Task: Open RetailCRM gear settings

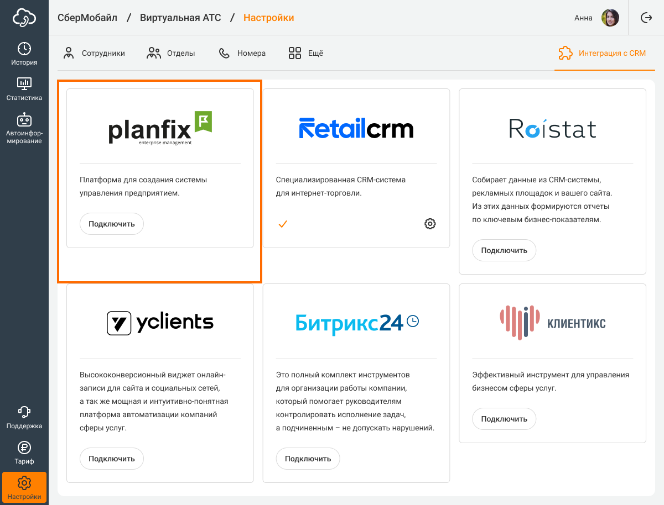Action: coord(430,224)
